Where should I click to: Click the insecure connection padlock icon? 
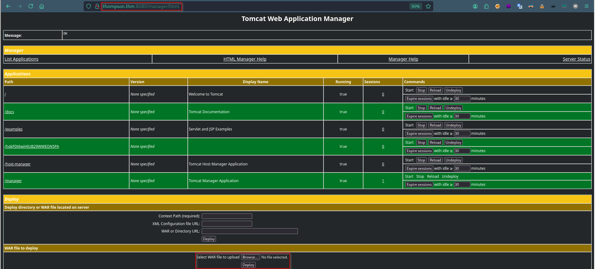pos(97,6)
